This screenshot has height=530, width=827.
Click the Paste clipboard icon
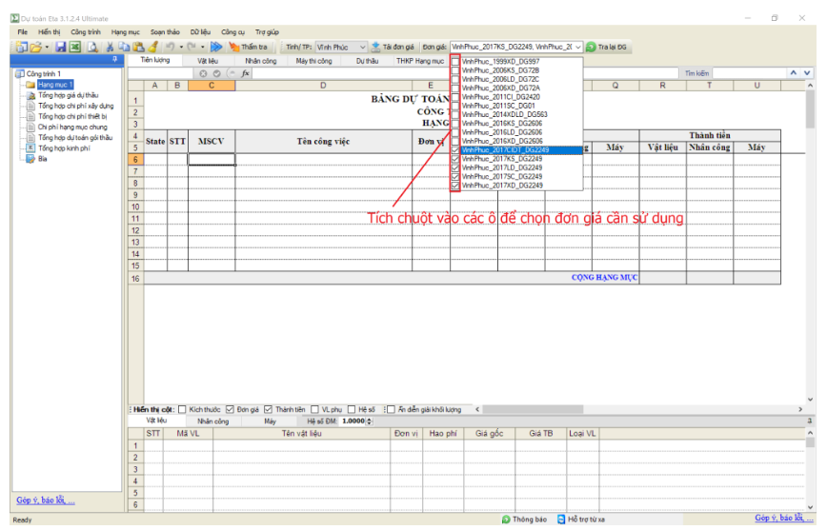click(x=138, y=47)
